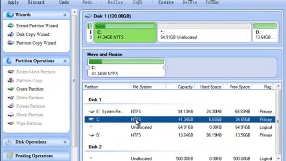The image size is (286, 161).
Task: Select the Create Partition link
Action: pyautogui.click(x=30, y=89)
